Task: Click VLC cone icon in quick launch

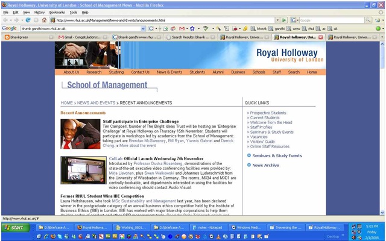Action: pos(218,237)
